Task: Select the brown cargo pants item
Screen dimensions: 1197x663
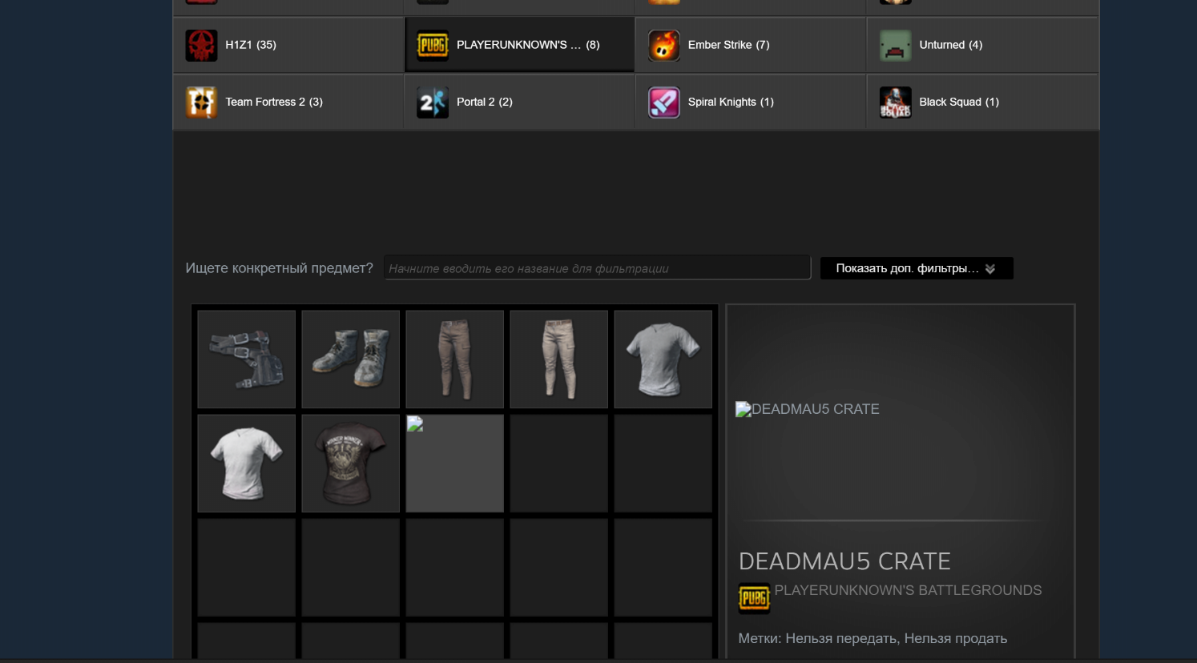Action: click(455, 360)
